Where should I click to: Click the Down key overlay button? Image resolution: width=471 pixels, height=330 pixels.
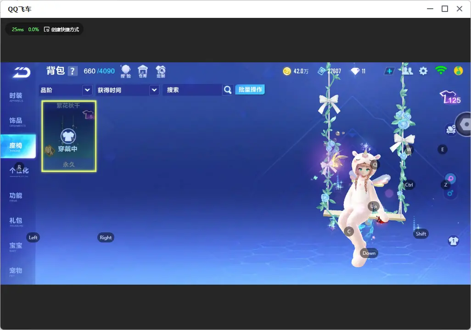[369, 253]
